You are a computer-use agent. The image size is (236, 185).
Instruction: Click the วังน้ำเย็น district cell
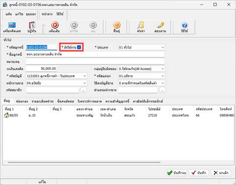[x=106, y=116]
